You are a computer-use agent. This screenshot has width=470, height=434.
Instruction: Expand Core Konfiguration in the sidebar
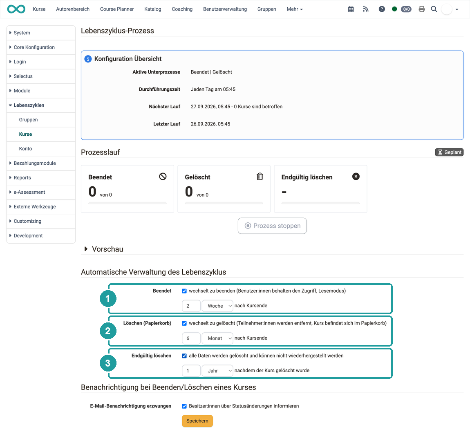point(41,47)
